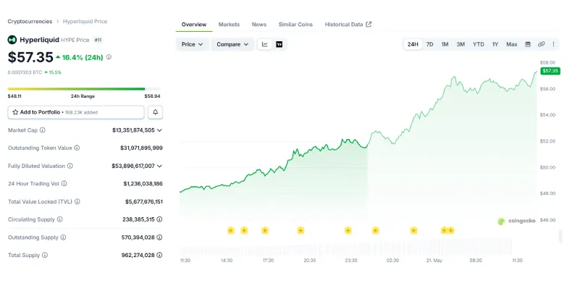
Task: Open the Historical Data tab
Action: tap(348, 25)
